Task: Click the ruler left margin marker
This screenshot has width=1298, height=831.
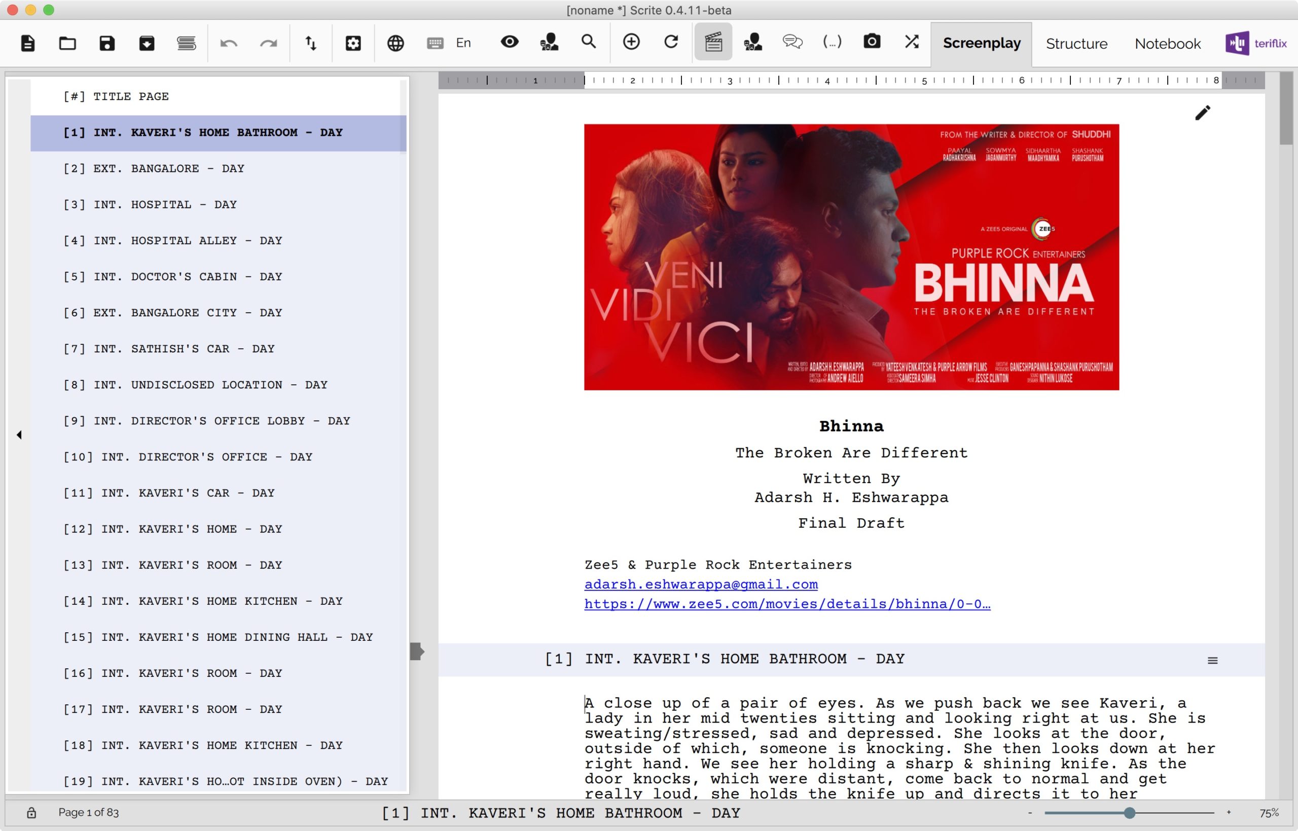Action: [584, 81]
